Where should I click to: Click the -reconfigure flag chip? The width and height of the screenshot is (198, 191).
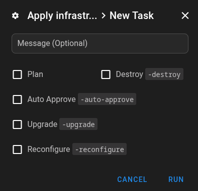coord(100,149)
